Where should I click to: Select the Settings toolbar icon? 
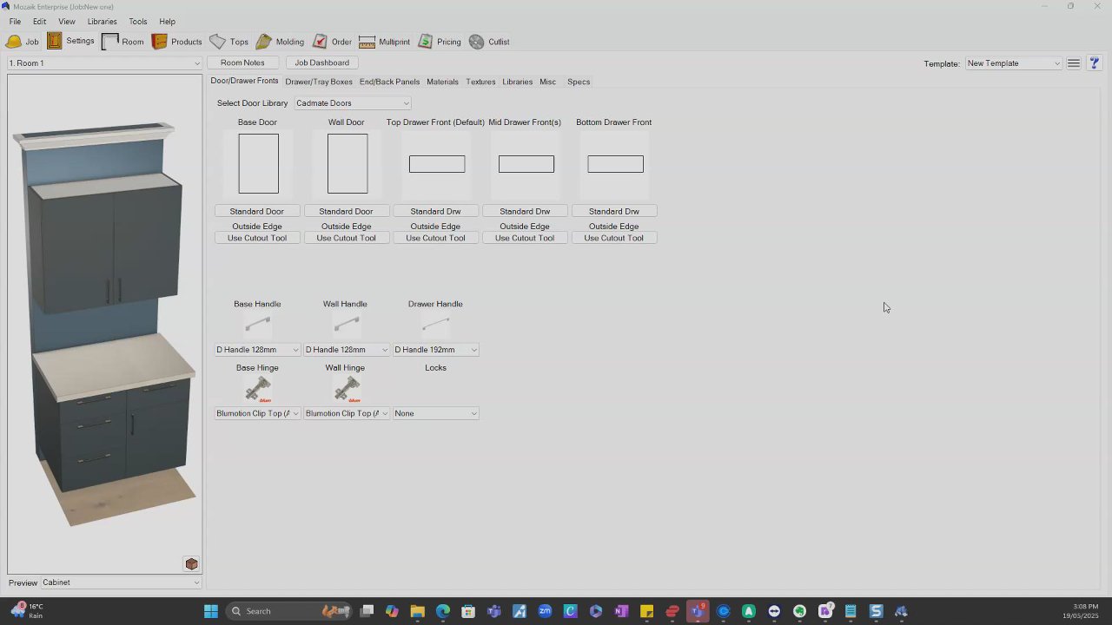point(55,41)
